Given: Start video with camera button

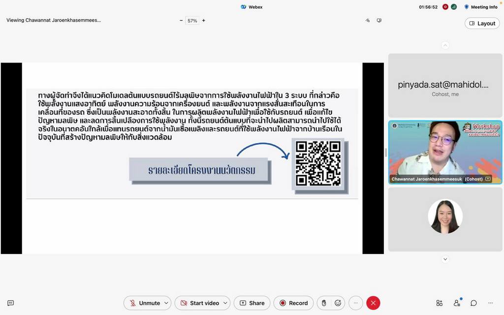Looking at the screenshot, I should click(x=198, y=303).
